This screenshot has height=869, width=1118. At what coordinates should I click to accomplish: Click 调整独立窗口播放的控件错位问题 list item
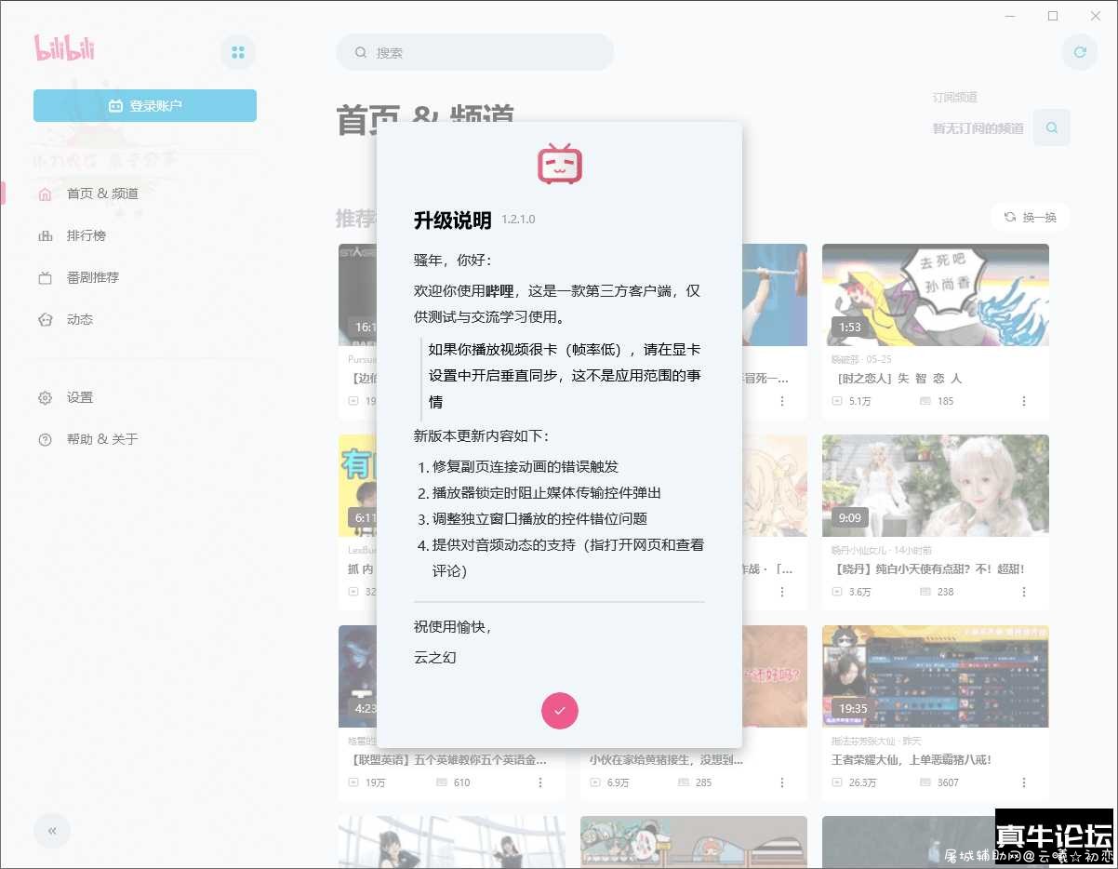539,518
